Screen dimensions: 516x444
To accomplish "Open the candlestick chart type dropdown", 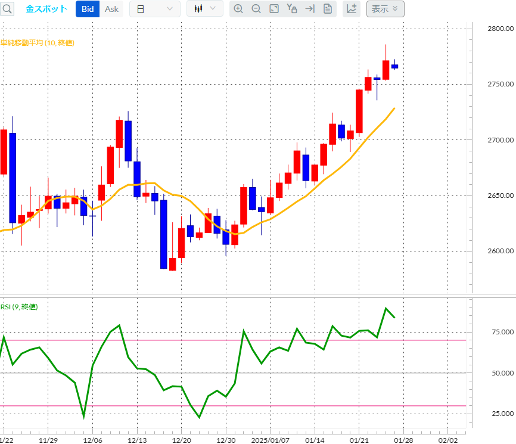I will 205,8.
